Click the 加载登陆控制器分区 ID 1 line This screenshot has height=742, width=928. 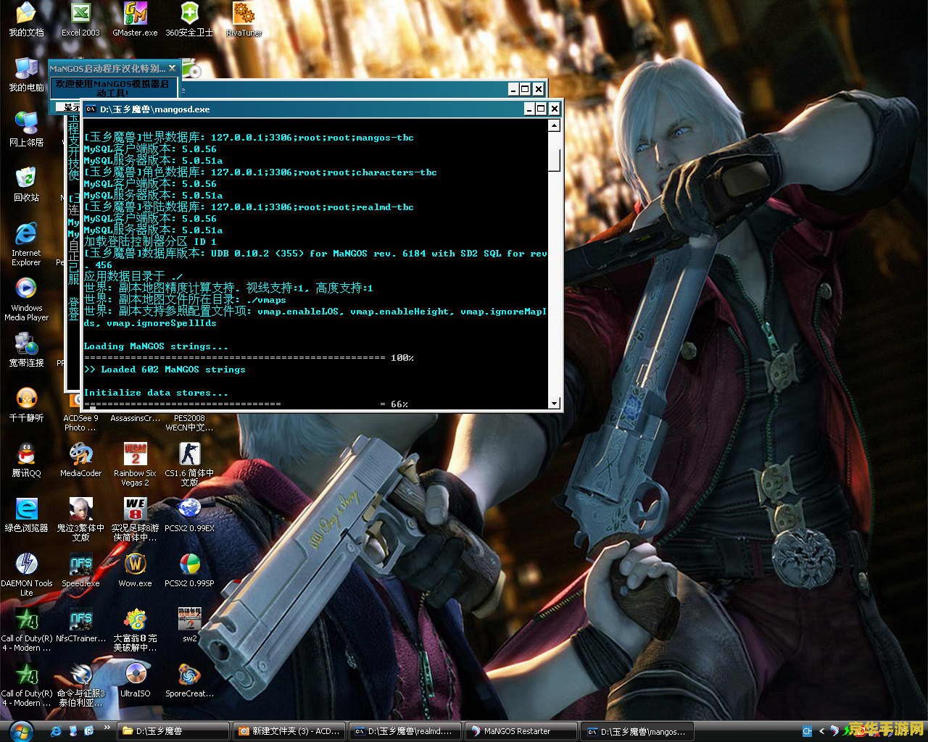150,241
